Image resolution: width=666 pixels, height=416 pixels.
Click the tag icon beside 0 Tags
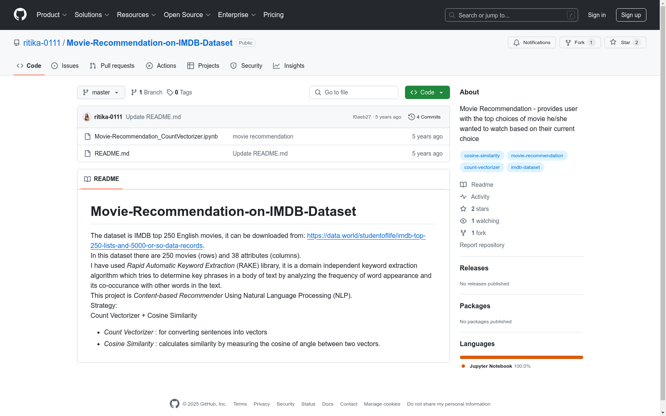170,92
